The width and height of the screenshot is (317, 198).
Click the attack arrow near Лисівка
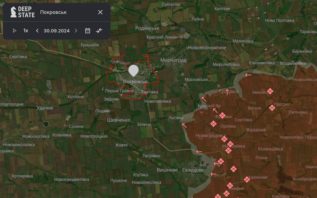(185, 126)
